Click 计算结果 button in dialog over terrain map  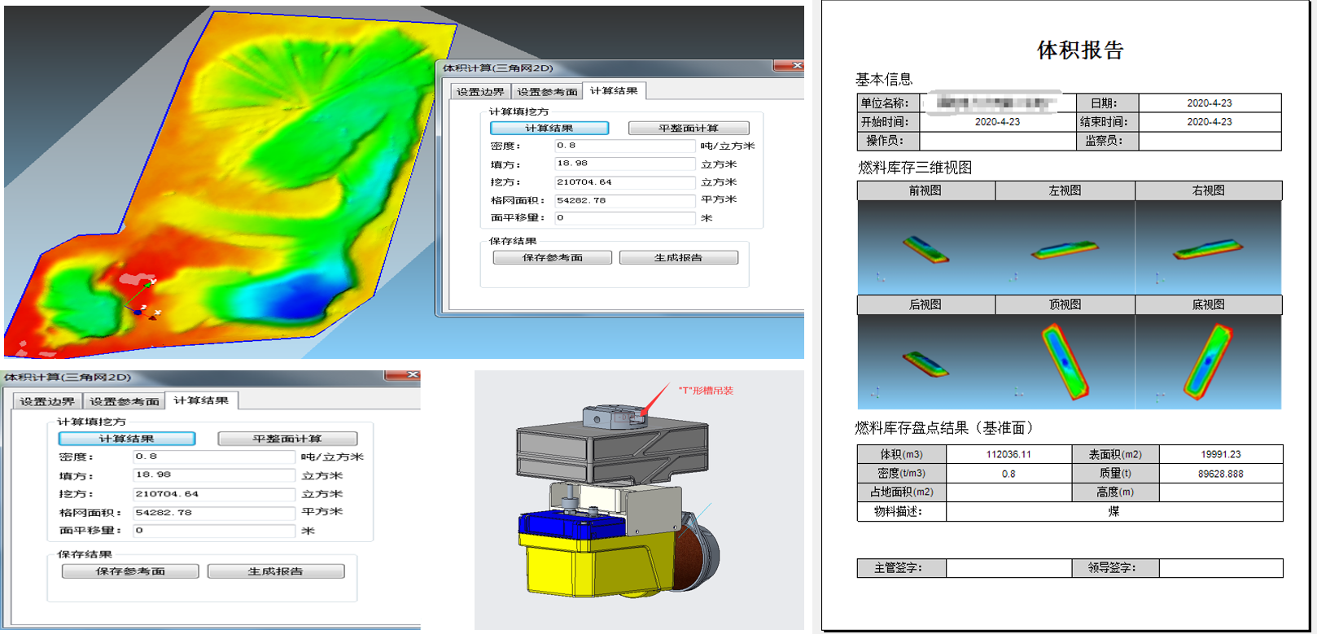coord(549,128)
